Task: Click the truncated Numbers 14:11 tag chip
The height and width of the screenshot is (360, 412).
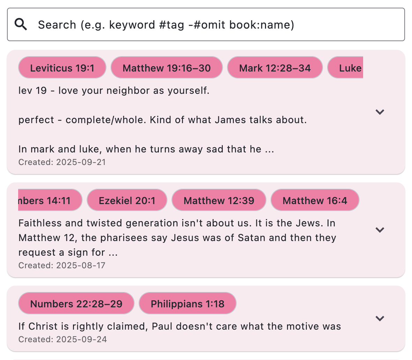Action: point(50,200)
